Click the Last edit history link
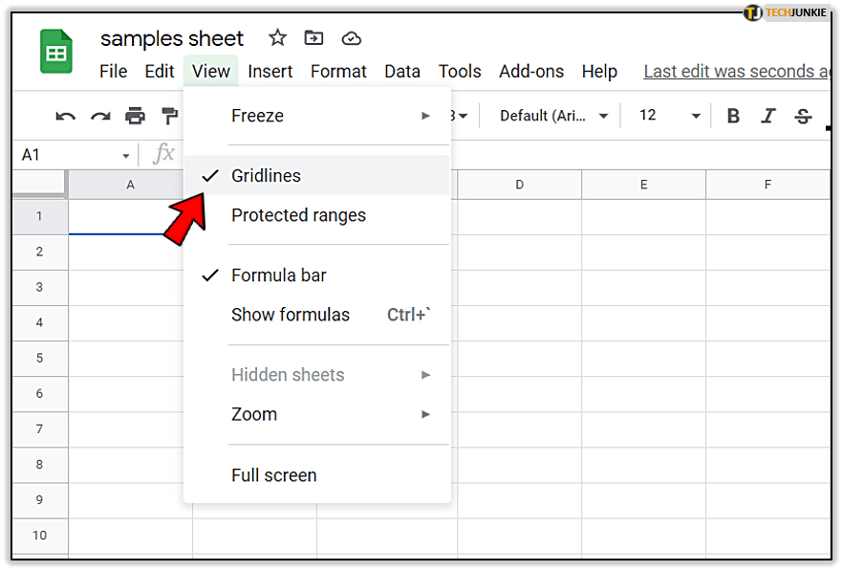 (736, 72)
